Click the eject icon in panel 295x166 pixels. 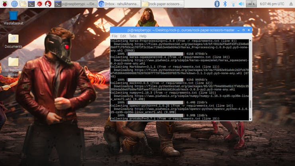291,4
